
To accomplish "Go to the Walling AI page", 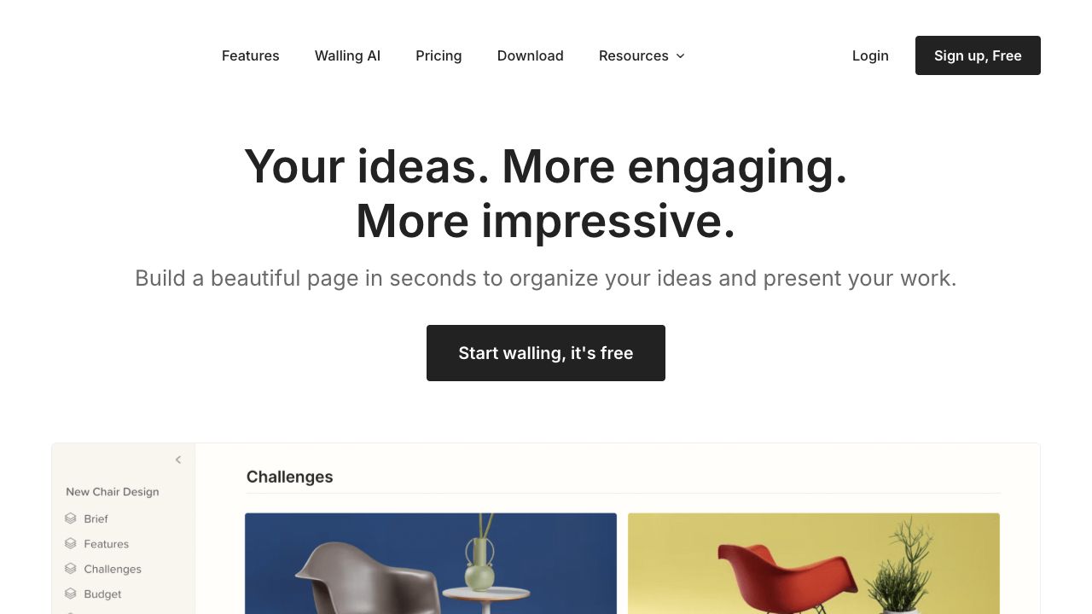I will [x=347, y=55].
